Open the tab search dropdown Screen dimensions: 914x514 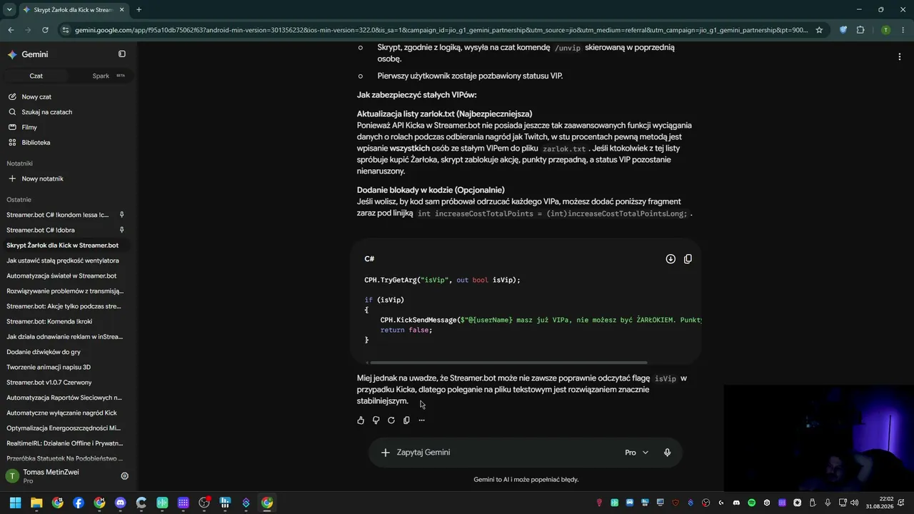click(x=9, y=10)
